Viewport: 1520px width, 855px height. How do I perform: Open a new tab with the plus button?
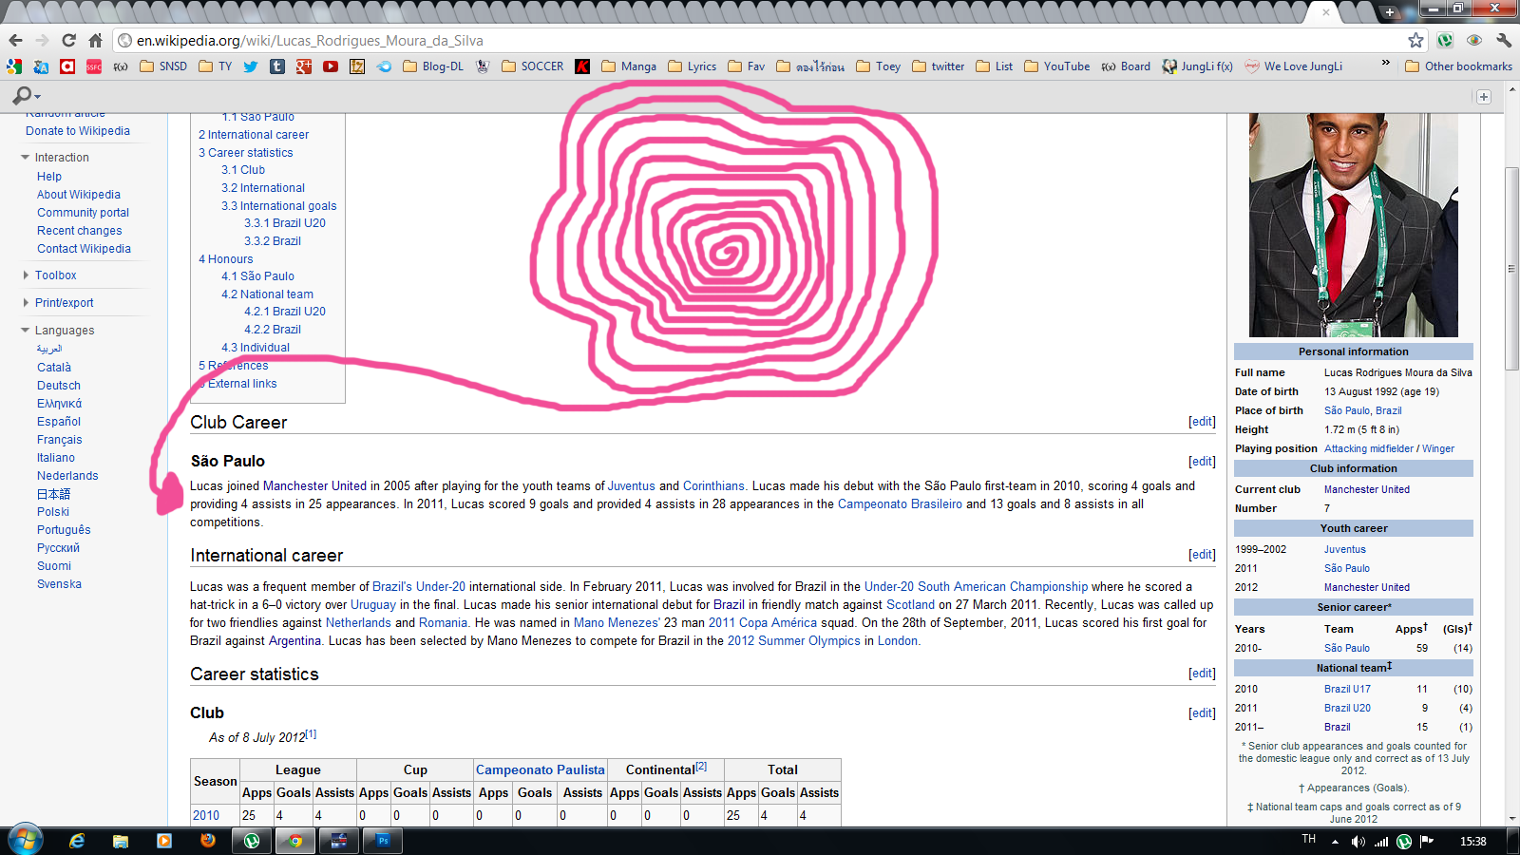(1389, 12)
